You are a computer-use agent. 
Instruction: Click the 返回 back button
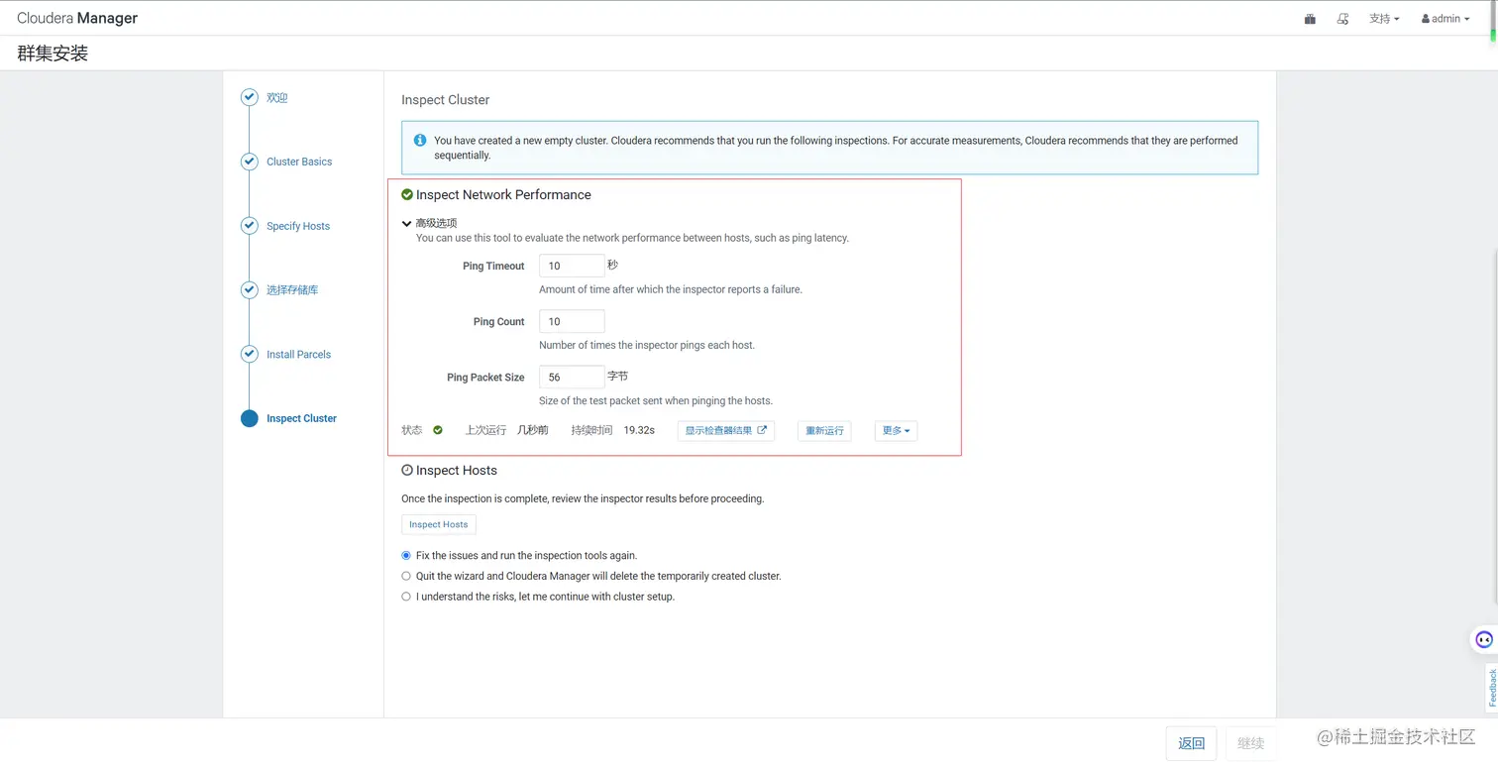pos(1191,743)
